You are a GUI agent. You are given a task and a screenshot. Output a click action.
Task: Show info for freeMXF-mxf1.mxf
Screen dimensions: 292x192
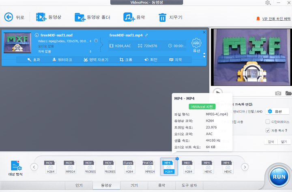36,35
